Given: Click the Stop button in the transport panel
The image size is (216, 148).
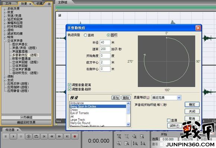Looking at the screenshot, I should pos(6,137).
